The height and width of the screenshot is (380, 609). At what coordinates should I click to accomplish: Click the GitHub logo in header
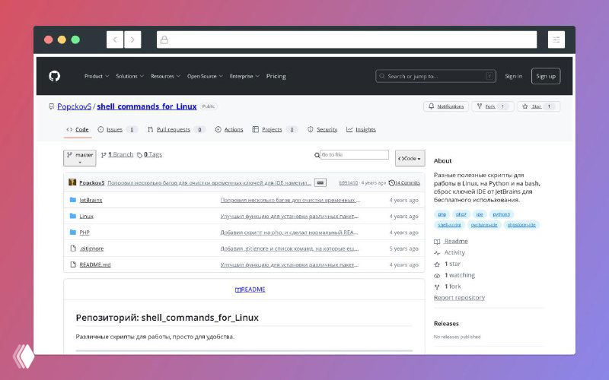54,76
